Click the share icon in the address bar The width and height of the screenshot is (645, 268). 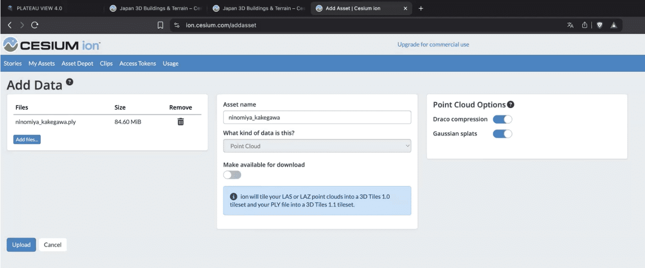point(585,25)
